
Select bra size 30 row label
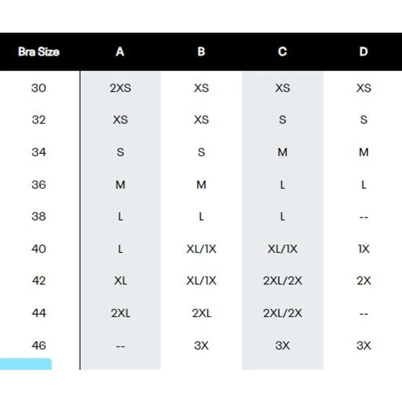tap(39, 88)
